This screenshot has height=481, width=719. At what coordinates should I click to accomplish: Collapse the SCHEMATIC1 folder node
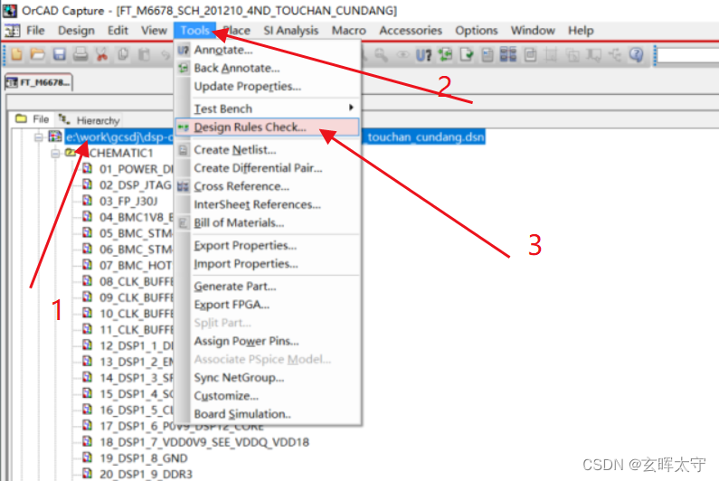point(56,153)
